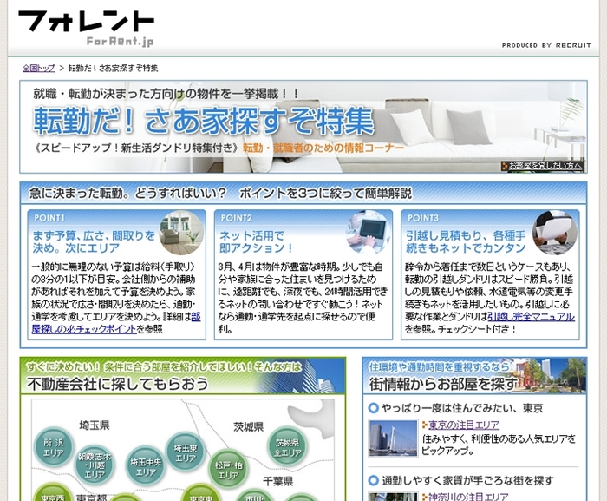Click the 急に決まった転勤 section title bar

[x=303, y=193]
